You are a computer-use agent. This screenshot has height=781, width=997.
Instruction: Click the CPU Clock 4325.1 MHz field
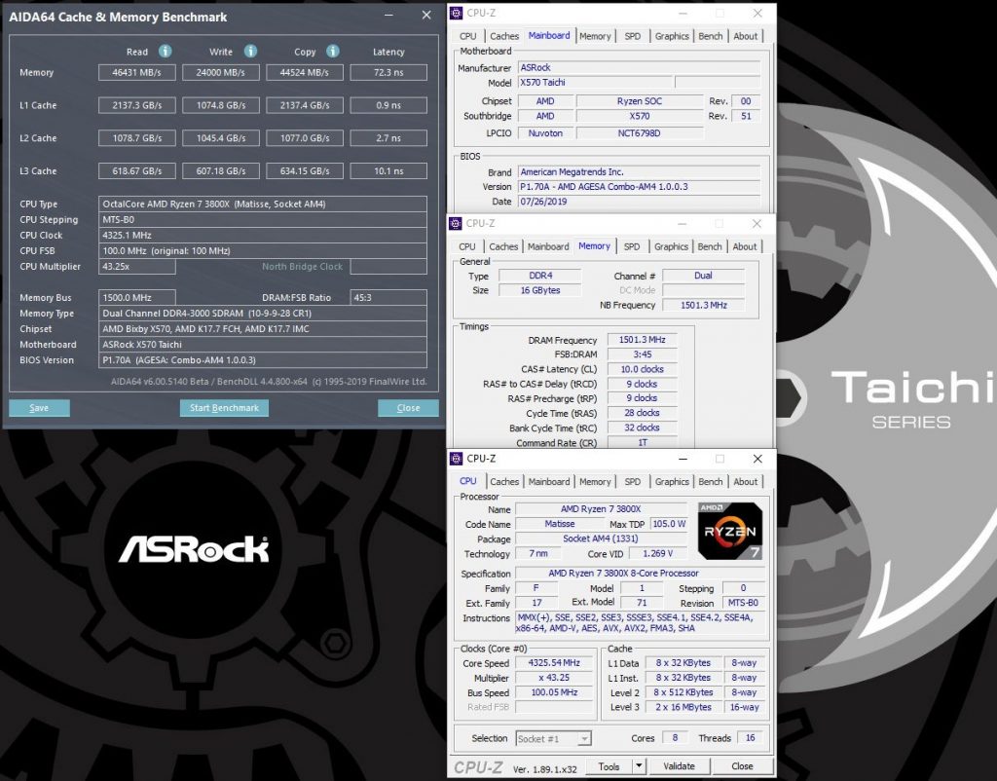click(x=263, y=236)
